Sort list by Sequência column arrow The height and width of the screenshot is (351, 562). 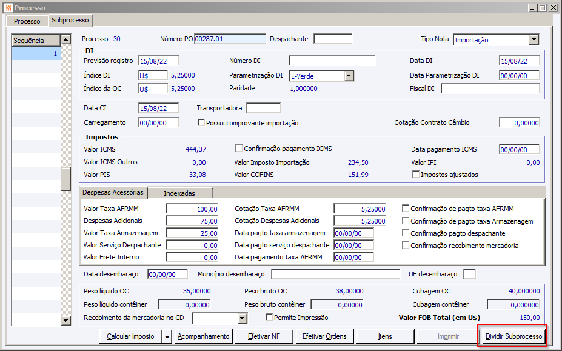tap(65, 41)
